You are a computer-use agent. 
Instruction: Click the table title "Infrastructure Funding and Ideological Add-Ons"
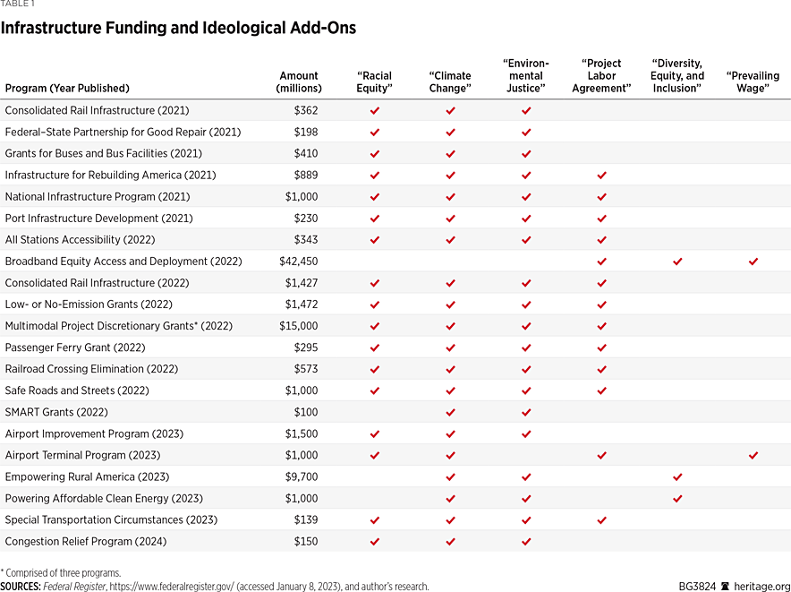point(178,29)
